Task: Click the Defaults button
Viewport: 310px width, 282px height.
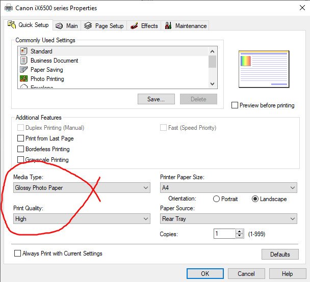Action: click(280, 255)
